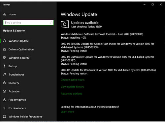Click the Troubleshoot wrench icon
The height and width of the screenshot is (123, 165).
pos(5,74)
